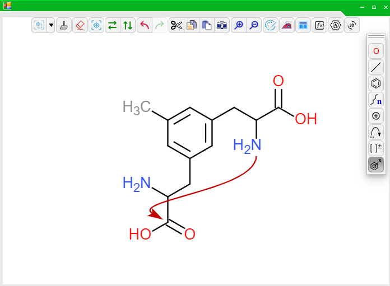Open the color palette tool
The image size is (390, 286).
(x=270, y=25)
